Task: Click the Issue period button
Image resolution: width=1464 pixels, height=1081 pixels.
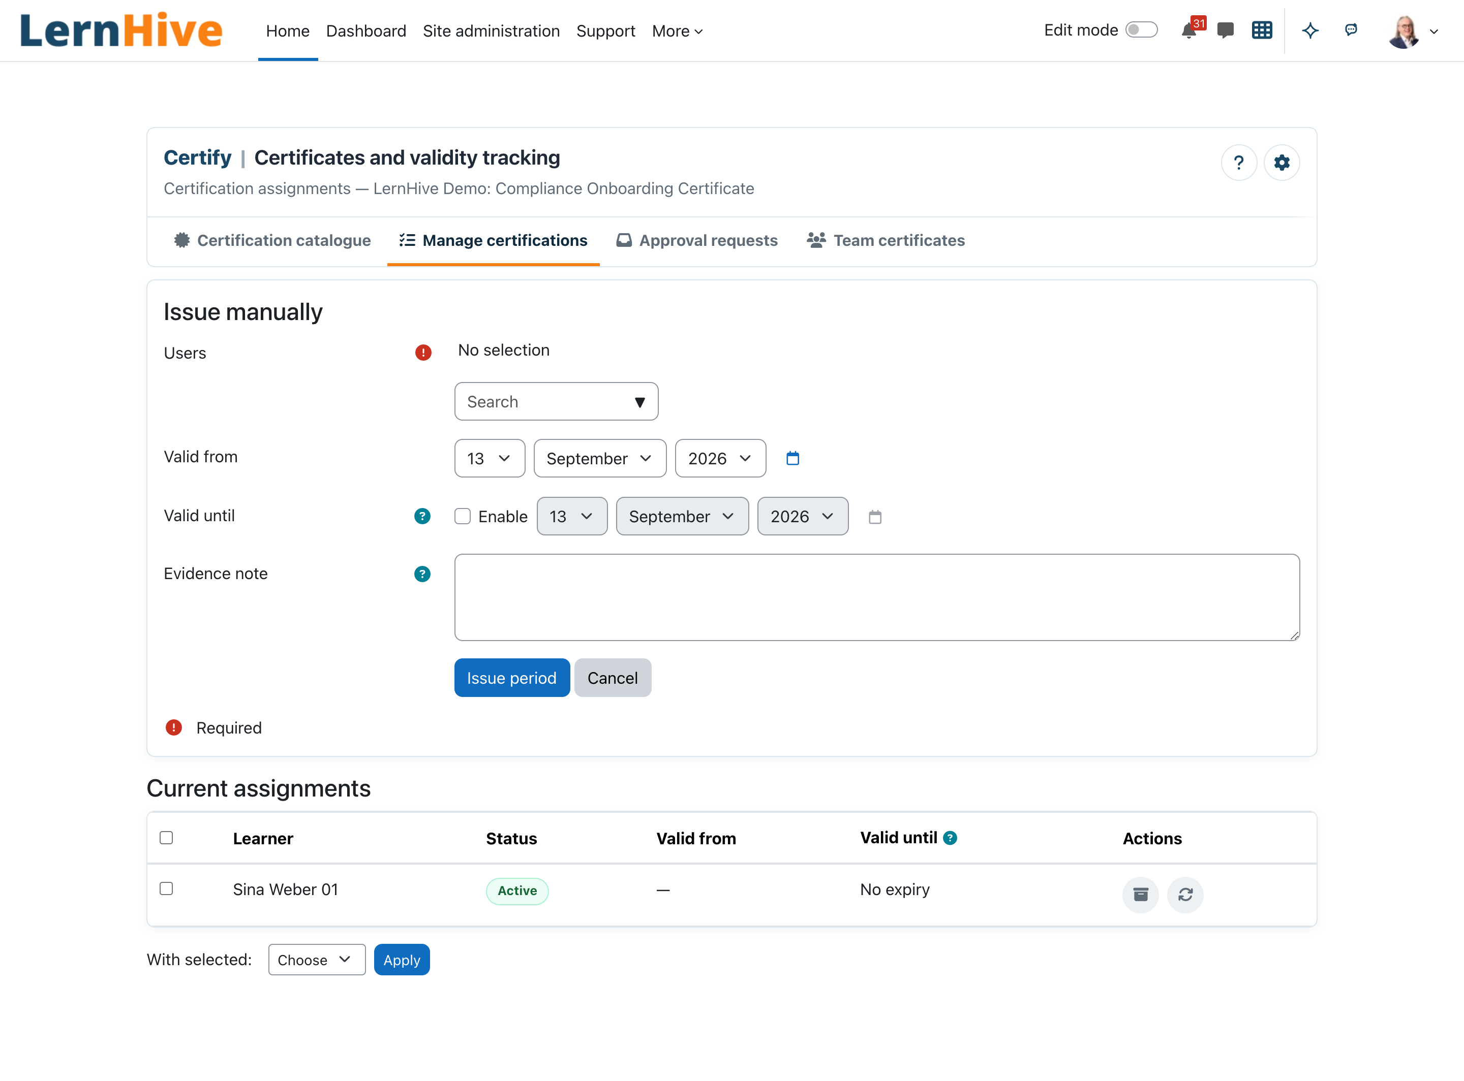Action: click(x=512, y=677)
